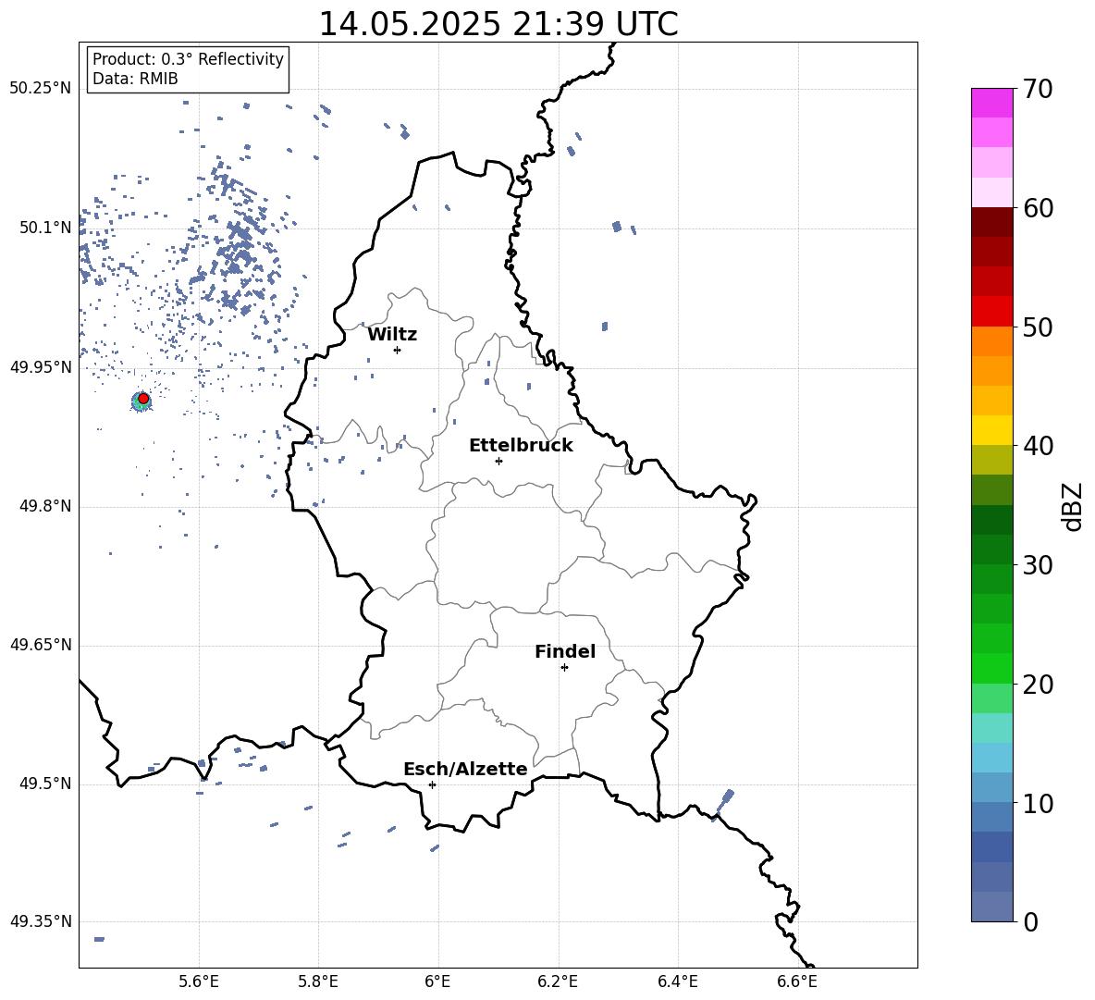Click the 50 tick on the colorbar
Screen dimensions: 1095x1000
[x=1039, y=327]
